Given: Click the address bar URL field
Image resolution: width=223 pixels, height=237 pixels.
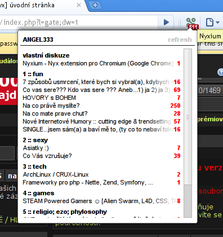Looking at the screenshot, I should coord(79,23).
